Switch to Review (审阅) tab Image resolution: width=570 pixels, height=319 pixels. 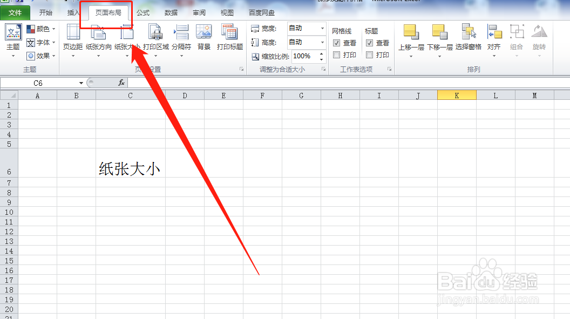199,13
